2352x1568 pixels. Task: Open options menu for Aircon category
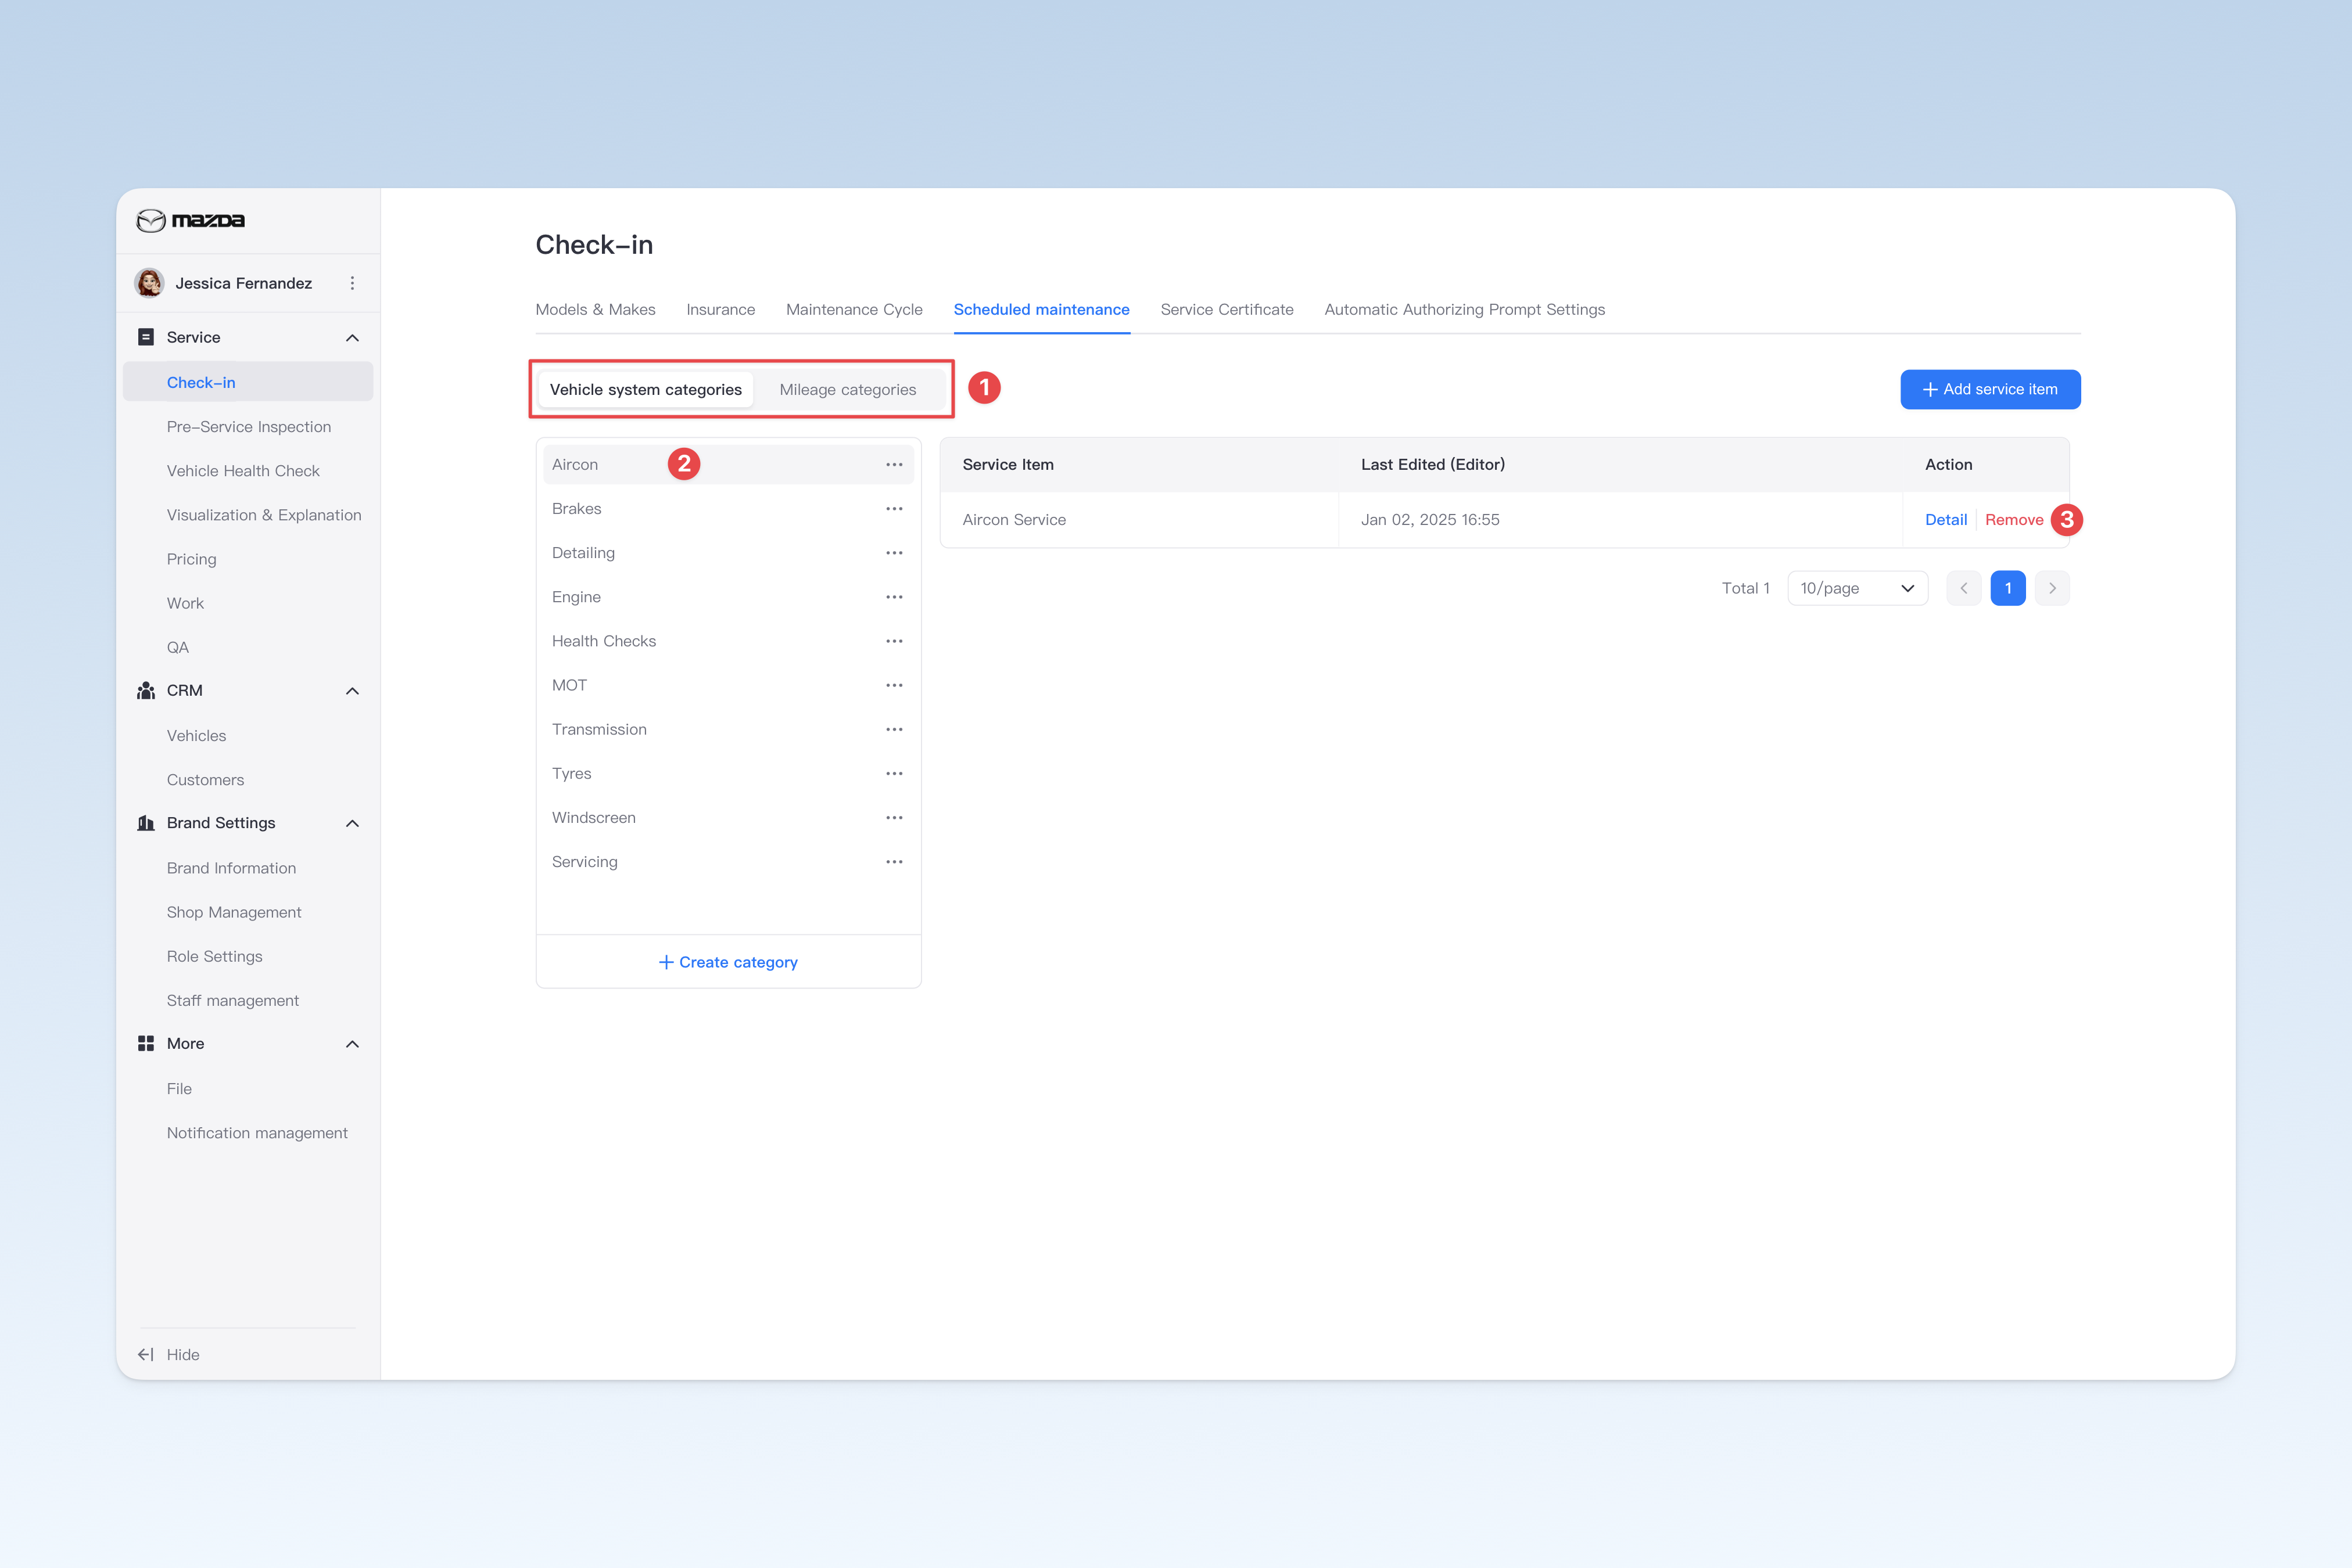click(894, 465)
